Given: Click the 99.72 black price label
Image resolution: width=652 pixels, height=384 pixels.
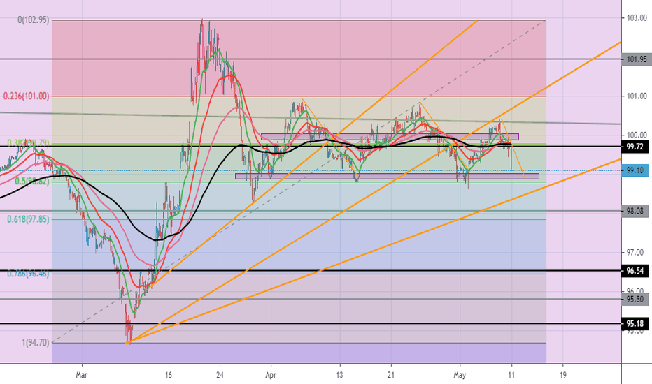Looking at the screenshot, I should point(635,147).
